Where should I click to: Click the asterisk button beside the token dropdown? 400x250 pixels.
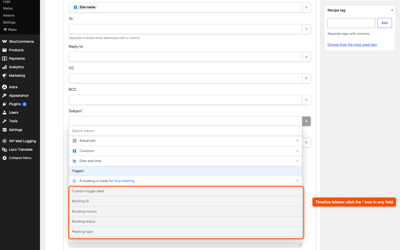click(x=306, y=142)
